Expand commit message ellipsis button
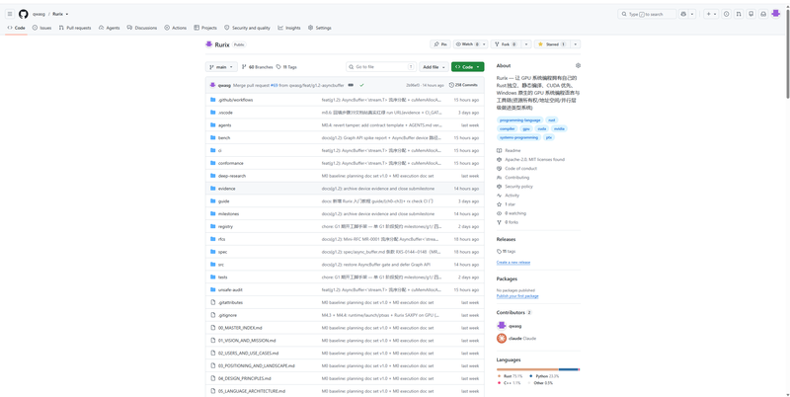The height and width of the screenshot is (397, 790). tap(351, 85)
